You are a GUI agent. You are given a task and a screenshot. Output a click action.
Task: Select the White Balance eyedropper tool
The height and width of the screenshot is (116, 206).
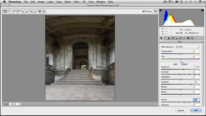tap(14, 12)
